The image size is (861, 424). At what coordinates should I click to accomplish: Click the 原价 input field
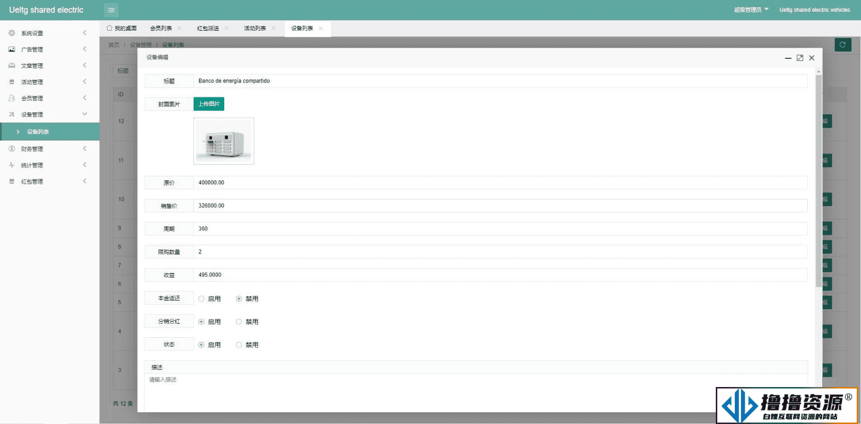501,183
